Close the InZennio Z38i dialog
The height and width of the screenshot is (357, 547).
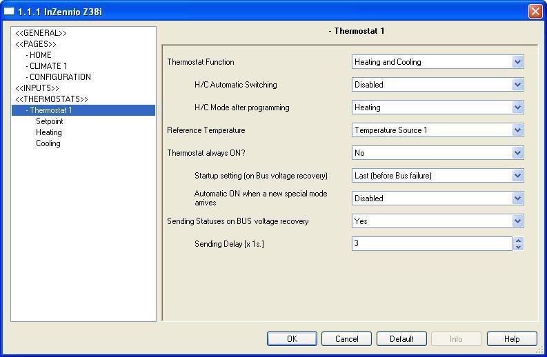(x=535, y=11)
